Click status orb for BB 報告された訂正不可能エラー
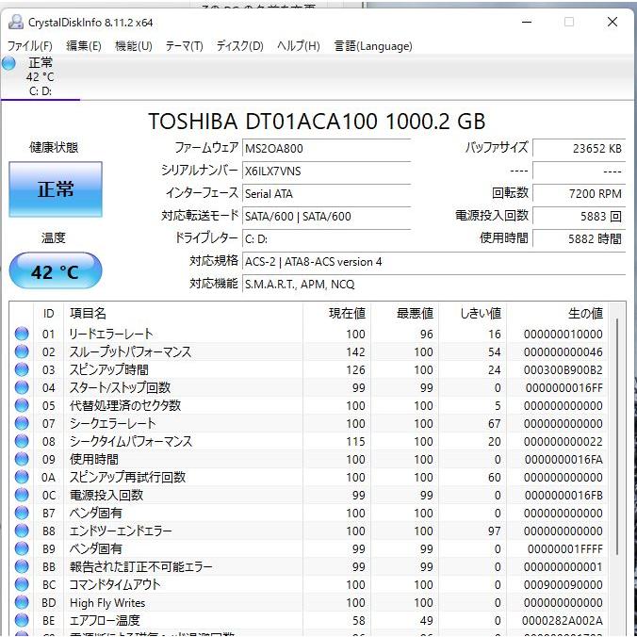Screen dimensions: 637x637 pos(22,566)
